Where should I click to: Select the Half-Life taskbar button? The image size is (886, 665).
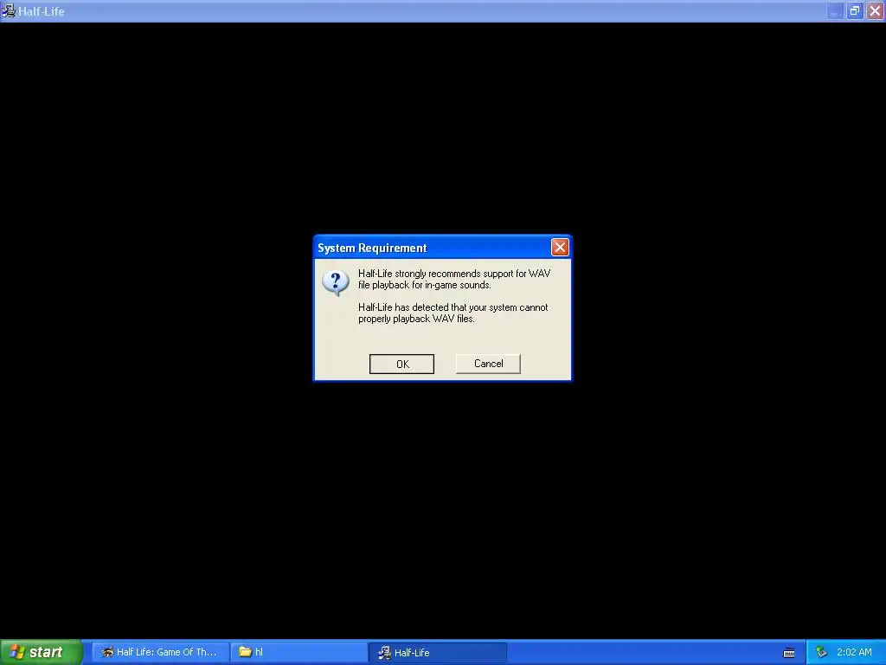click(x=438, y=652)
